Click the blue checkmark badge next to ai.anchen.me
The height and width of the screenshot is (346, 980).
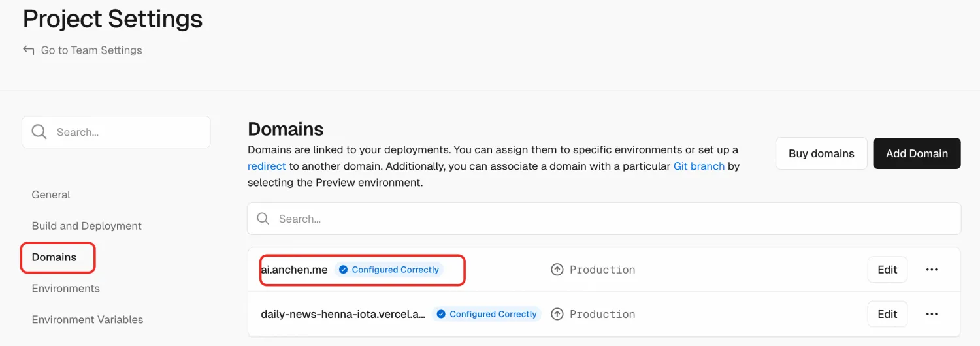343,270
